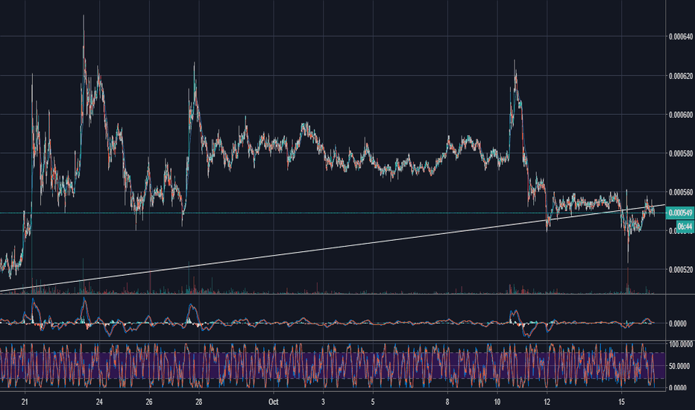The height and width of the screenshot is (410, 695).
Task: Click the 0.000520 price axis label
Action: coord(680,270)
